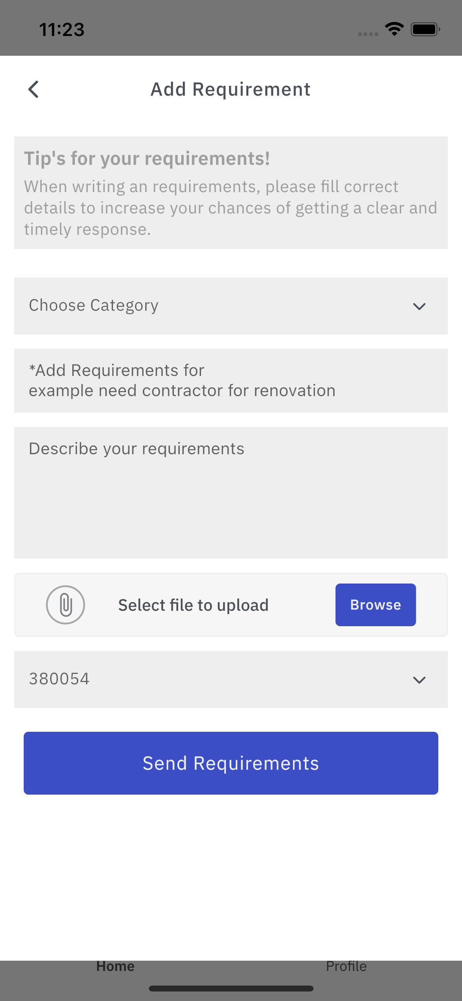Submit with Send Requirements button

pyautogui.click(x=231, y=763)
